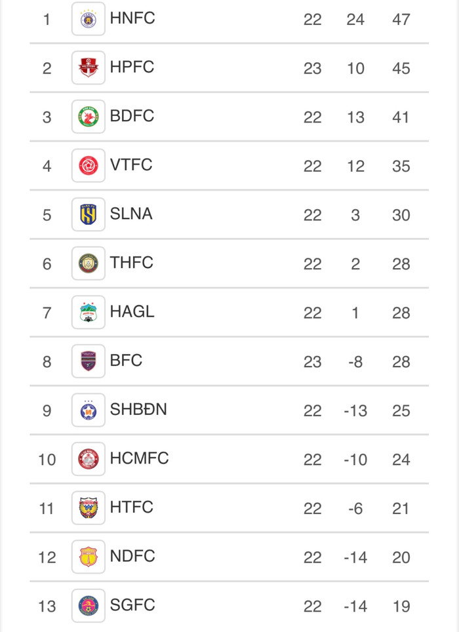Screen dimensions: 459x632
Task: Select the SHBĐN team name
Action: pyautogui.click(x=138, y=409)
